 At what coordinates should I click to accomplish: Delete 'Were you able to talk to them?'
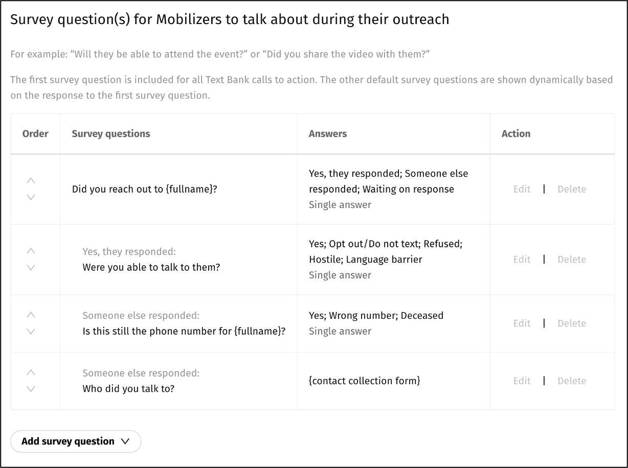point(571,260)
